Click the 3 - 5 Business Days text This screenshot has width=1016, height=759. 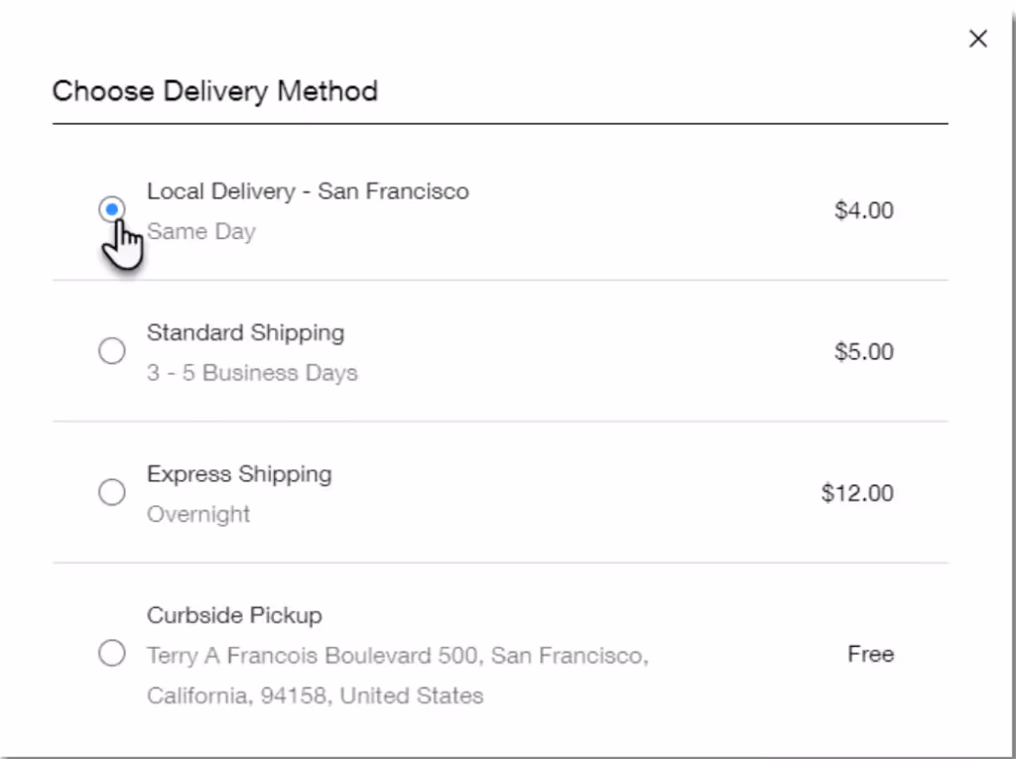253,372
